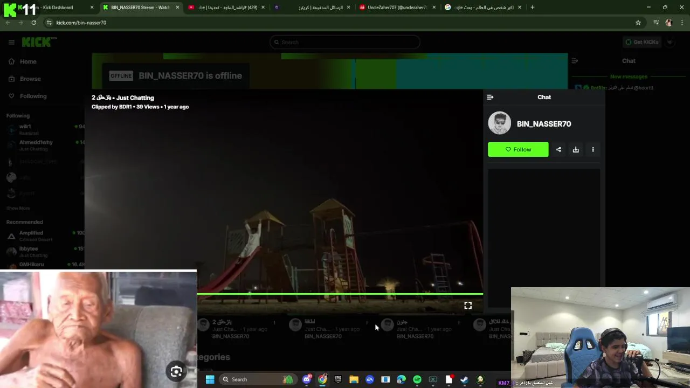Open Browse in the sidebar

25,79
